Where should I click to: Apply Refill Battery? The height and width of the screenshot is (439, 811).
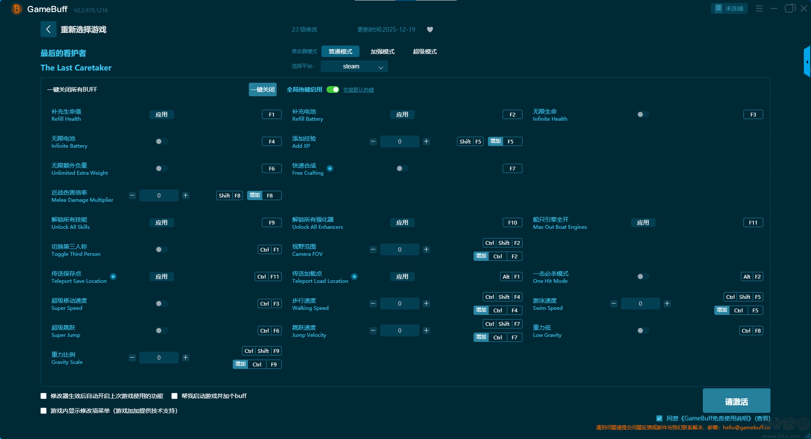tap(402, 114)
